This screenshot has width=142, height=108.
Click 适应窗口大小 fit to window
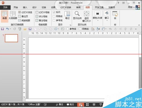[87, 17]
